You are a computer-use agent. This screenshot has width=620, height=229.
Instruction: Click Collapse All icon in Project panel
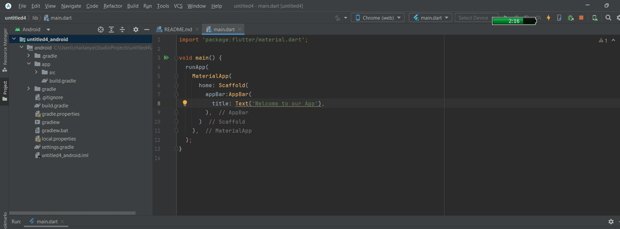122,30
